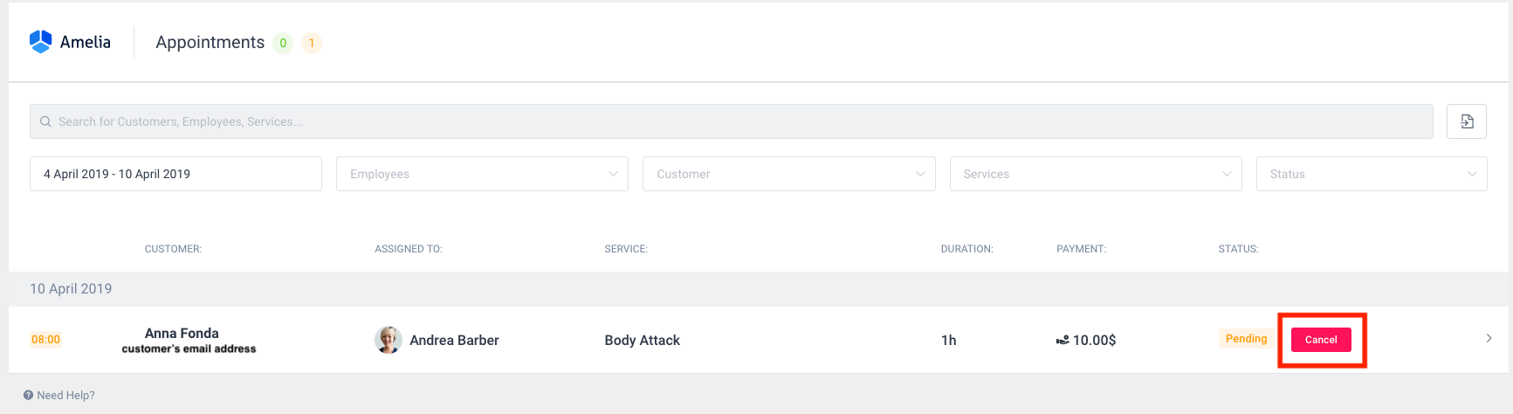Click the 08:00 time badge
Screen dimensions: 1513x414
[45, 340]
